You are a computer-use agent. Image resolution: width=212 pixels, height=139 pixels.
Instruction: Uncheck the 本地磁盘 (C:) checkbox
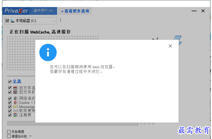[x=7, y=21]
